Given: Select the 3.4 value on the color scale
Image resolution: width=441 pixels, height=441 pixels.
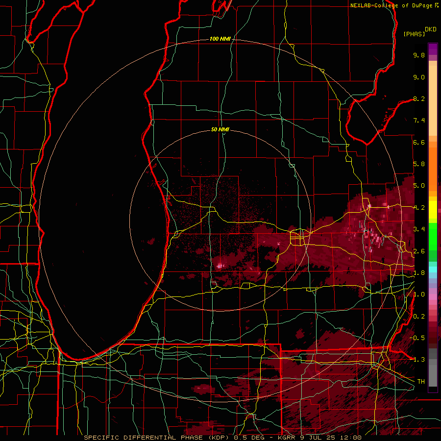Looking at the screenshot, I should [x=419, y=229].
